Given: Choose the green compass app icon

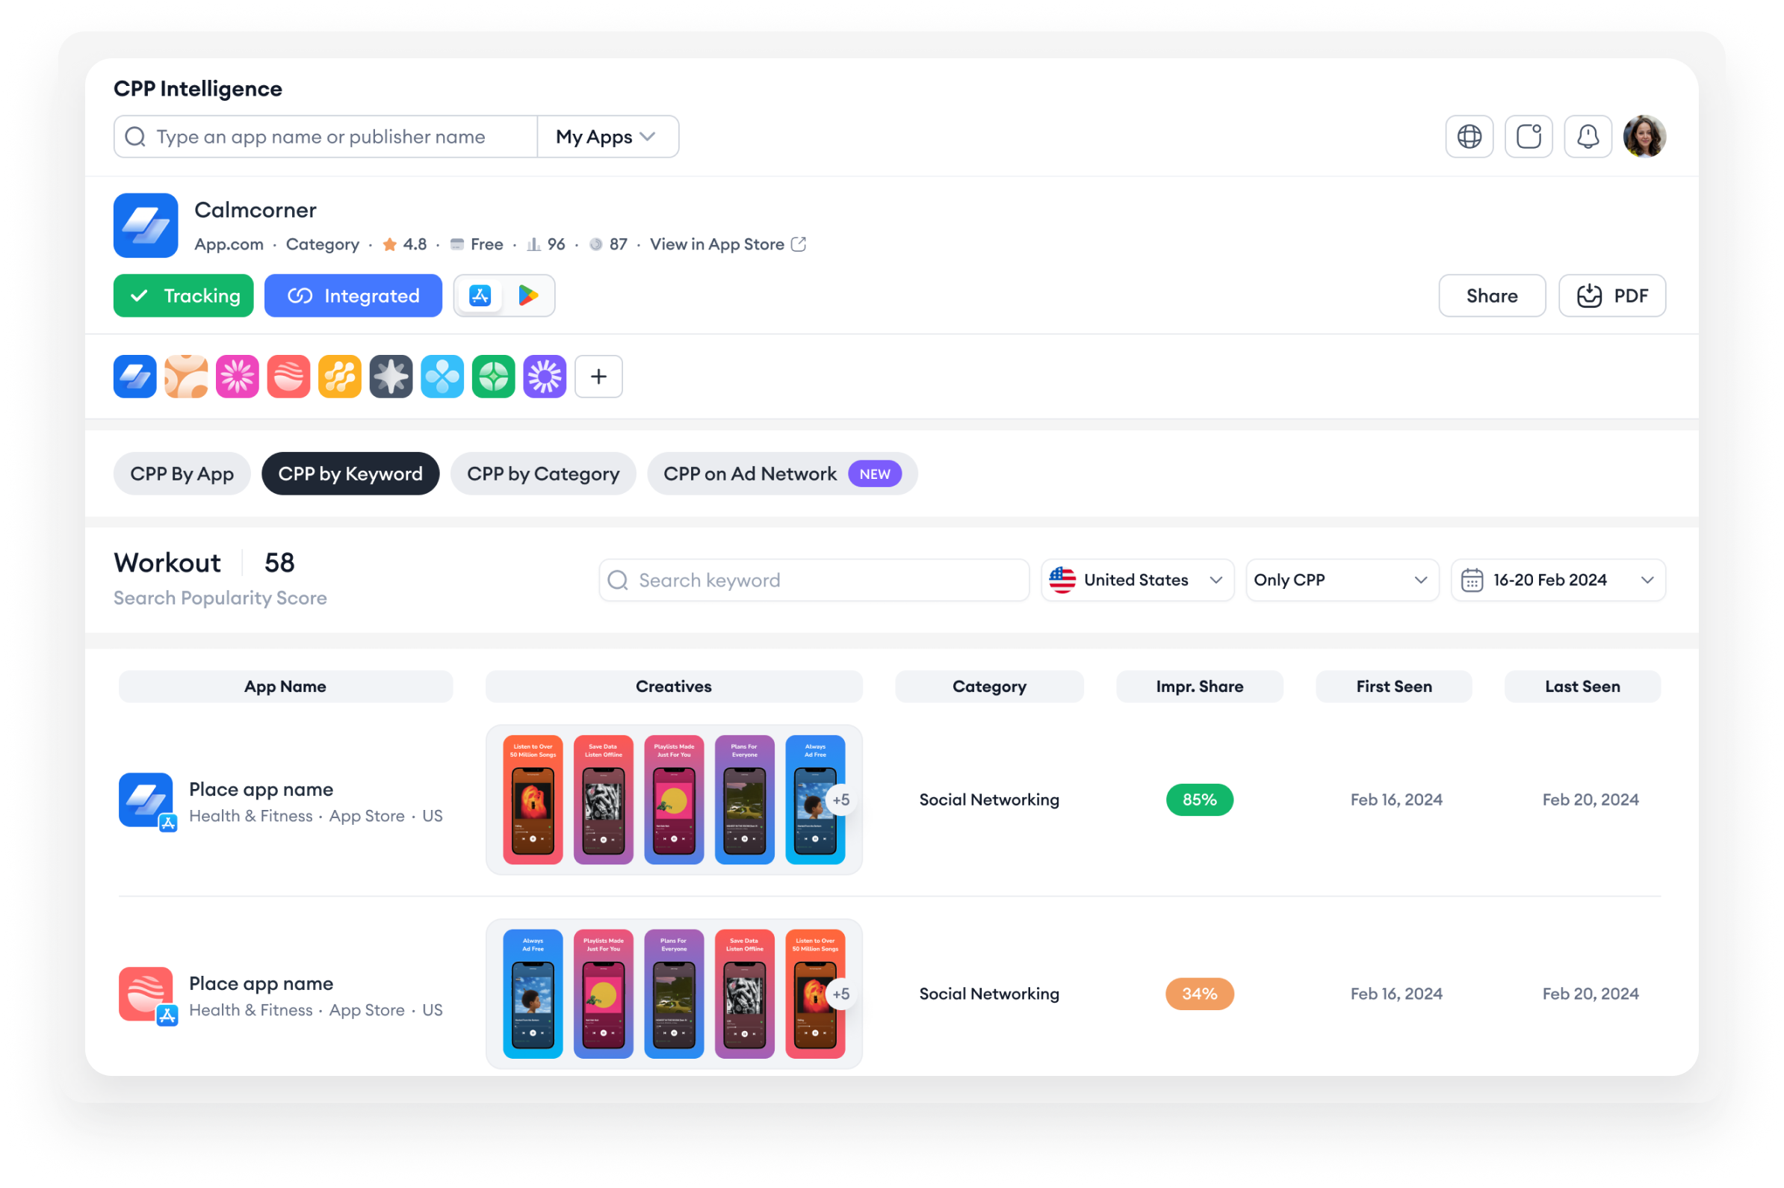Looking at the screenshot, I should coord(493,377).
